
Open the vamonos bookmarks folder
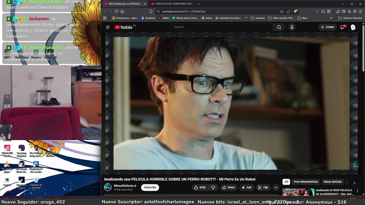(258, 18)
